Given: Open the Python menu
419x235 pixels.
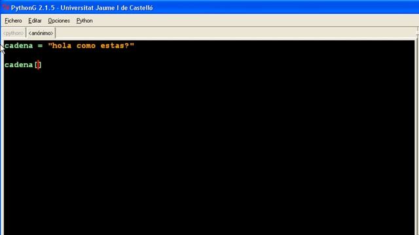Looking at the screenshot, I should 84,20.
